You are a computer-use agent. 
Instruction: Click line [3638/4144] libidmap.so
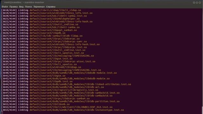click(41, 67)
